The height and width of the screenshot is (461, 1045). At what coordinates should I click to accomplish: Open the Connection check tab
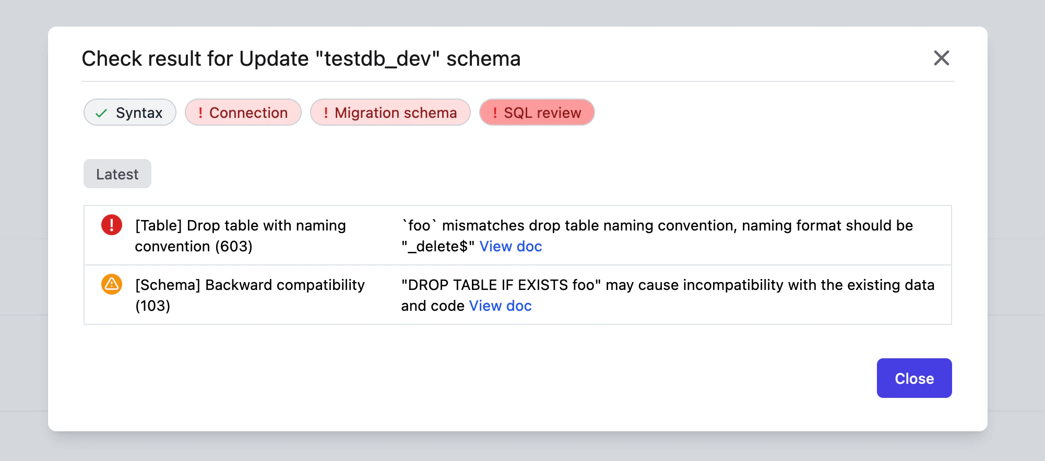tap(243, 113)
